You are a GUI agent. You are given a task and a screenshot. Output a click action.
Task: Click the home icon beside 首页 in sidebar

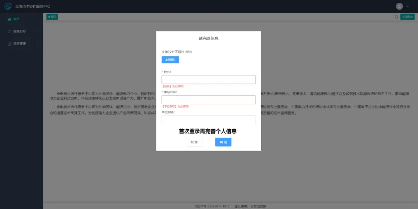tap(10, 19)
